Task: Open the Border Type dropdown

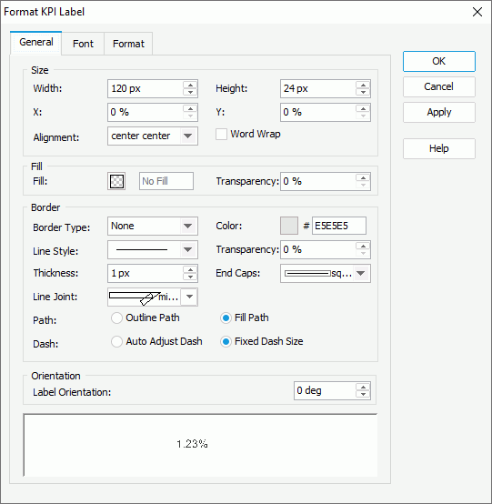Action: pyautogui.click(x=153, y=226)
